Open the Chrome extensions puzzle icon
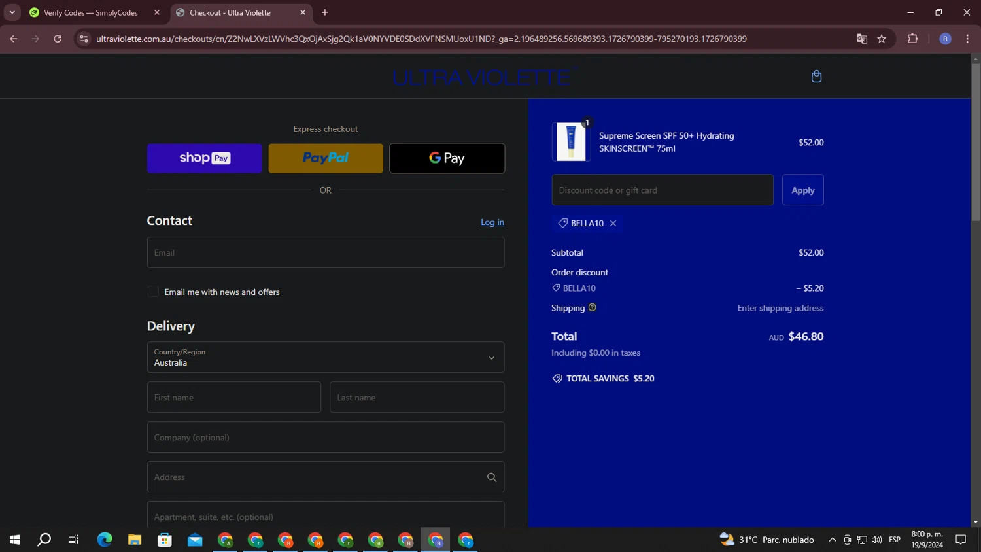981x552 pixels. [x=912, y=39]
